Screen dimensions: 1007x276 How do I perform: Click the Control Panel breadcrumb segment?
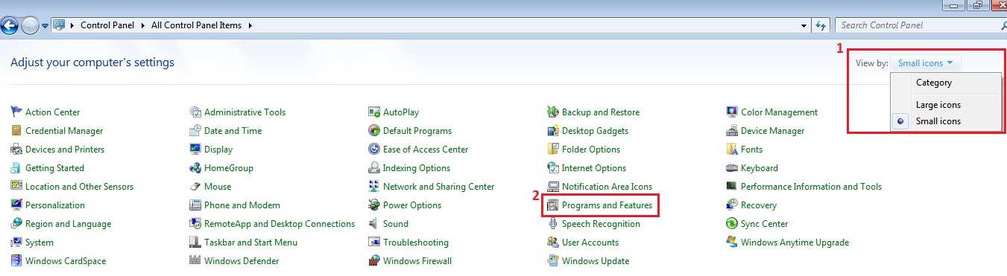[106, 25]
